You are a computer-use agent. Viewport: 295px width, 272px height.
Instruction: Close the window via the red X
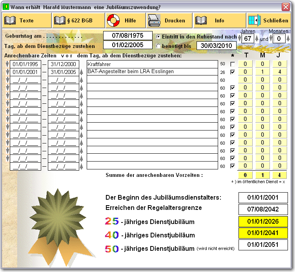[x=286, y=7]
